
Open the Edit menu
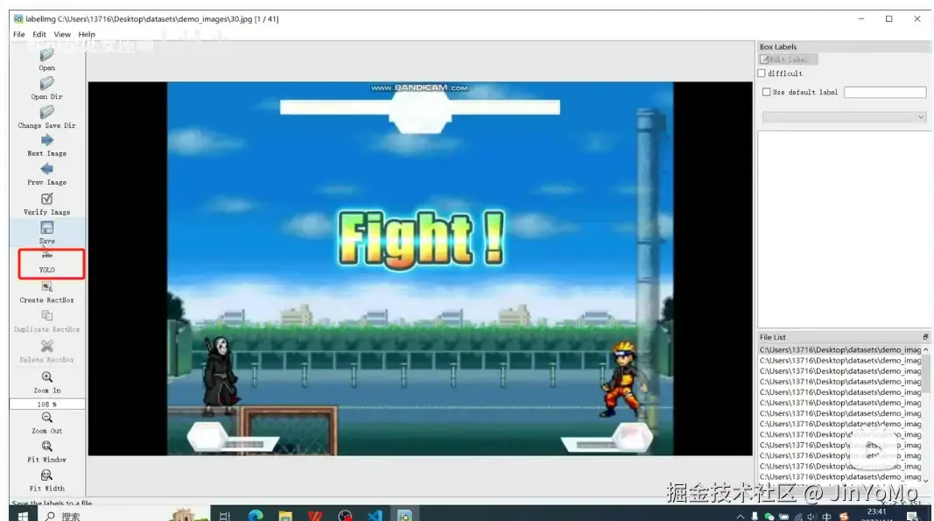click(39, 34)
